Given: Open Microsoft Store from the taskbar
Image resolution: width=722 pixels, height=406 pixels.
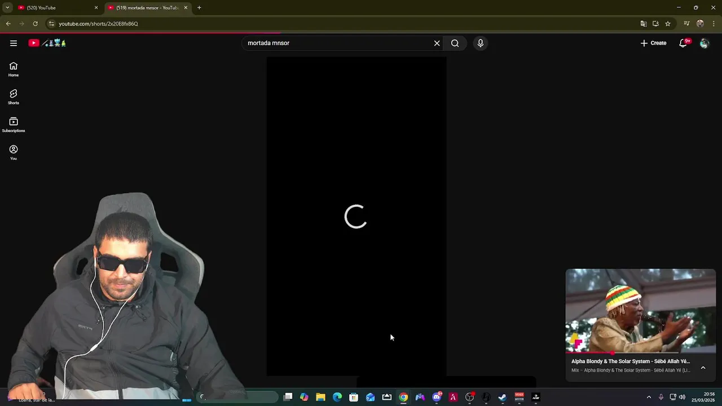Looking at the screenshot, I should pos(354,397).
